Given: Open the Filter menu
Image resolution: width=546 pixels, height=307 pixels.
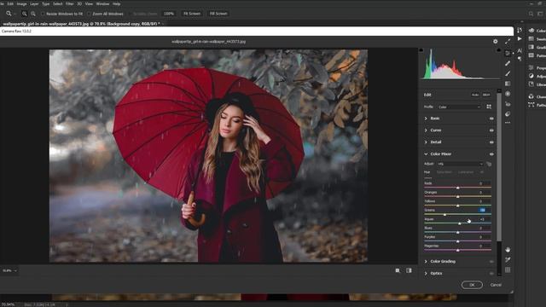Looking at the screenshot, I should (70, 3).
